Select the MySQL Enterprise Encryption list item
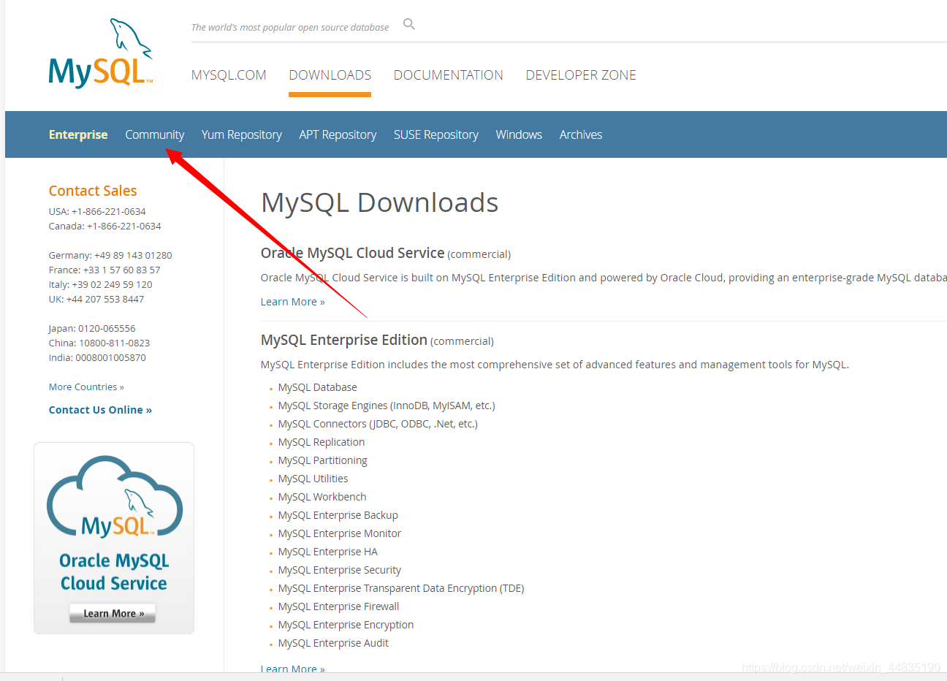The width and height of the screenshot is (947, 681). pos(346,625)
